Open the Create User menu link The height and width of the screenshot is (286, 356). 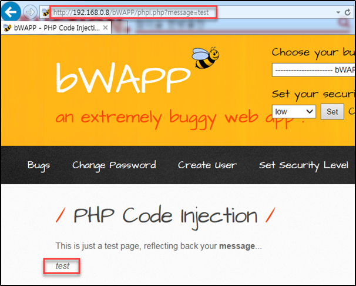pyautogui.click(x=207, y=165)
